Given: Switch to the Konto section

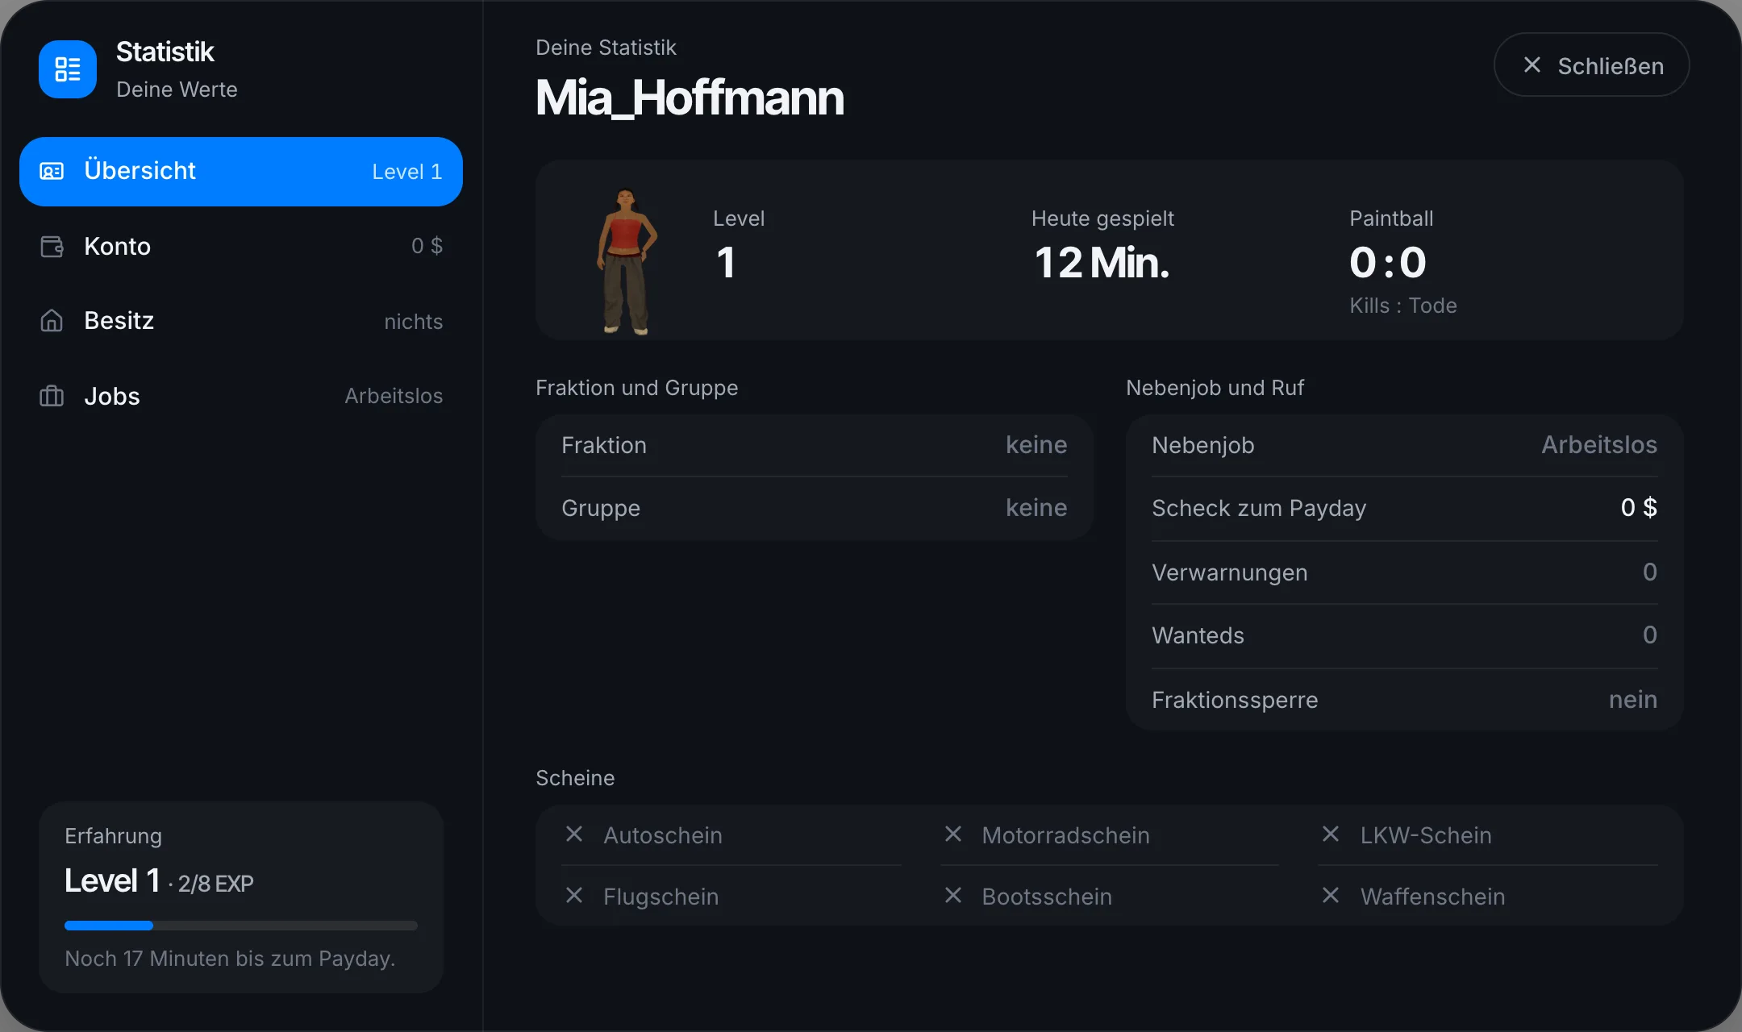Looking at the screenshot, I should 241,247.
